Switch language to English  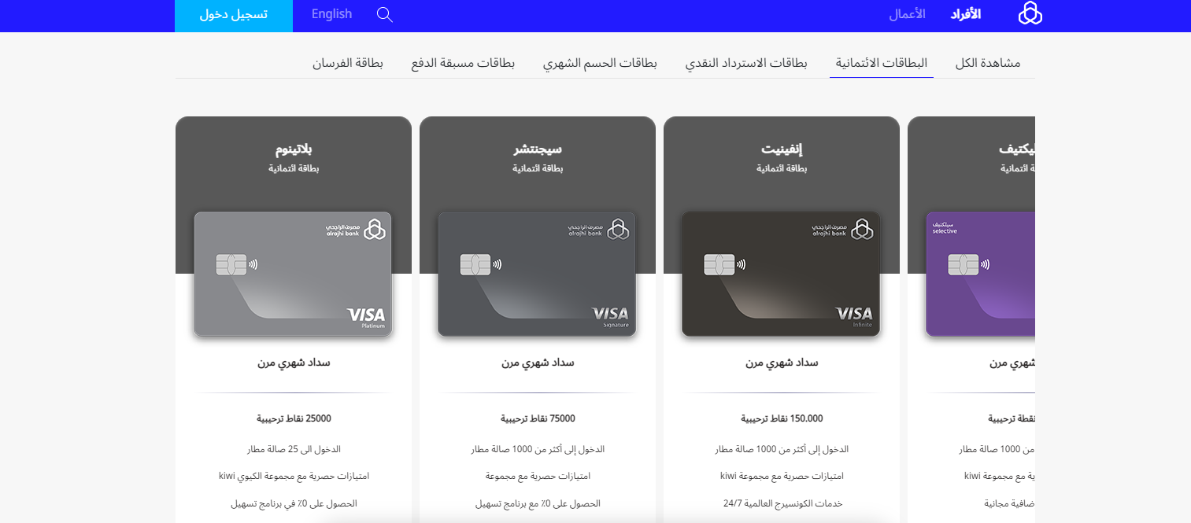[331, 14]
